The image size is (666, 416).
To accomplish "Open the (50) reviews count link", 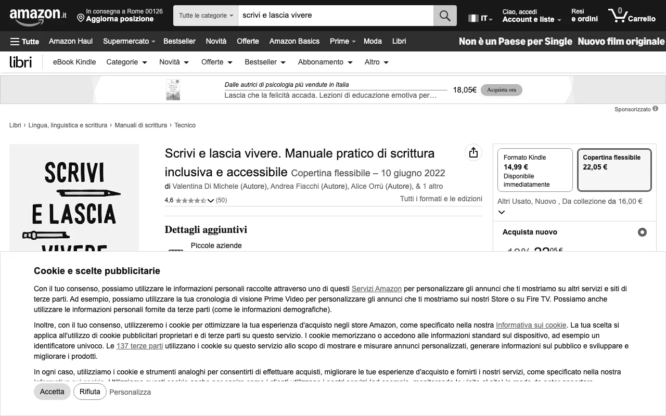I will (221, 200).
